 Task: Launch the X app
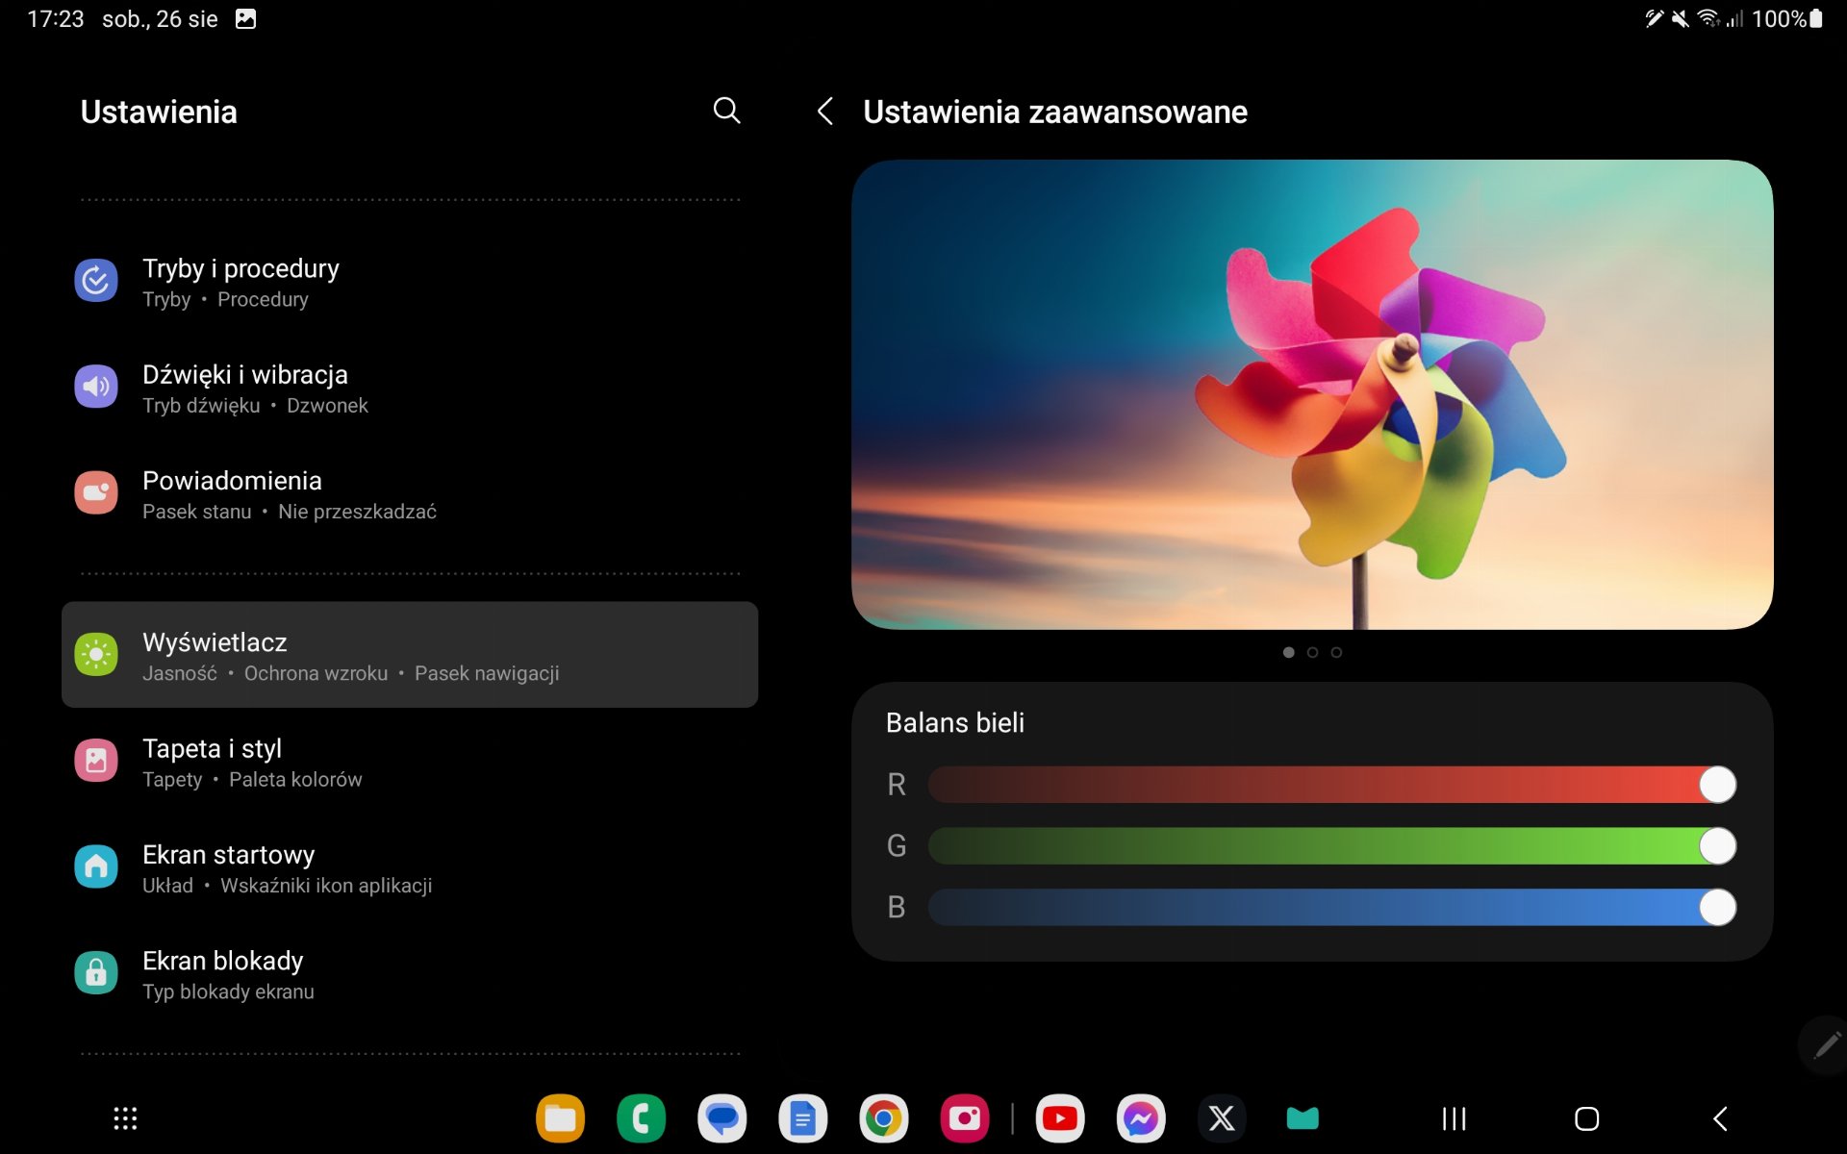click(1222, 1118)
